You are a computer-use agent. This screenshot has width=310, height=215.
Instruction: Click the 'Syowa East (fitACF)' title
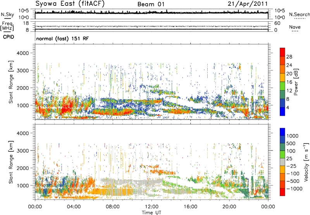(70, 3)
